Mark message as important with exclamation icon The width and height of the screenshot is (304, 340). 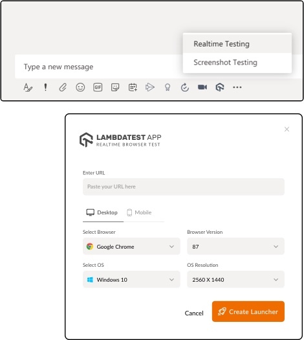[45, 87]
